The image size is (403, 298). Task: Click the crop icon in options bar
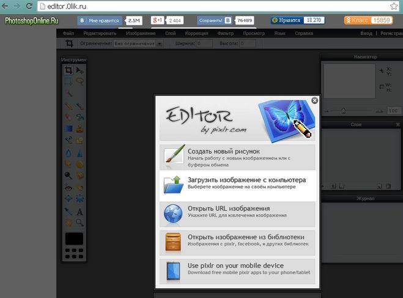tap(69, 43)
